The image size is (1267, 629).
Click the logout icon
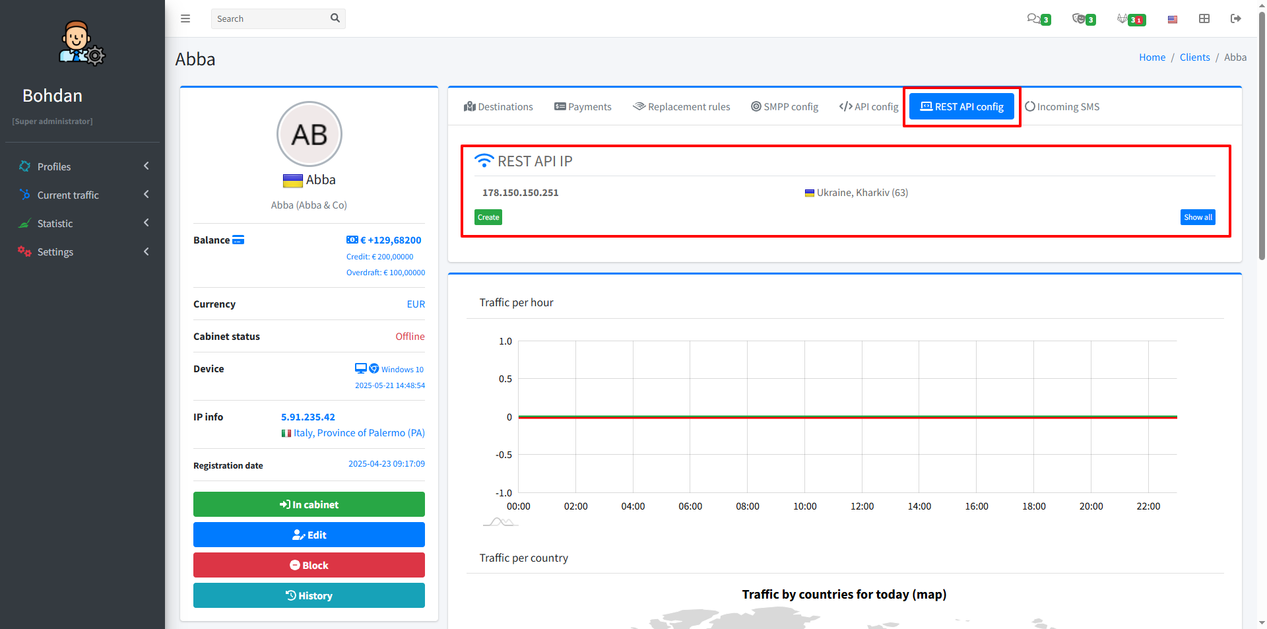tap(1236, 18)
